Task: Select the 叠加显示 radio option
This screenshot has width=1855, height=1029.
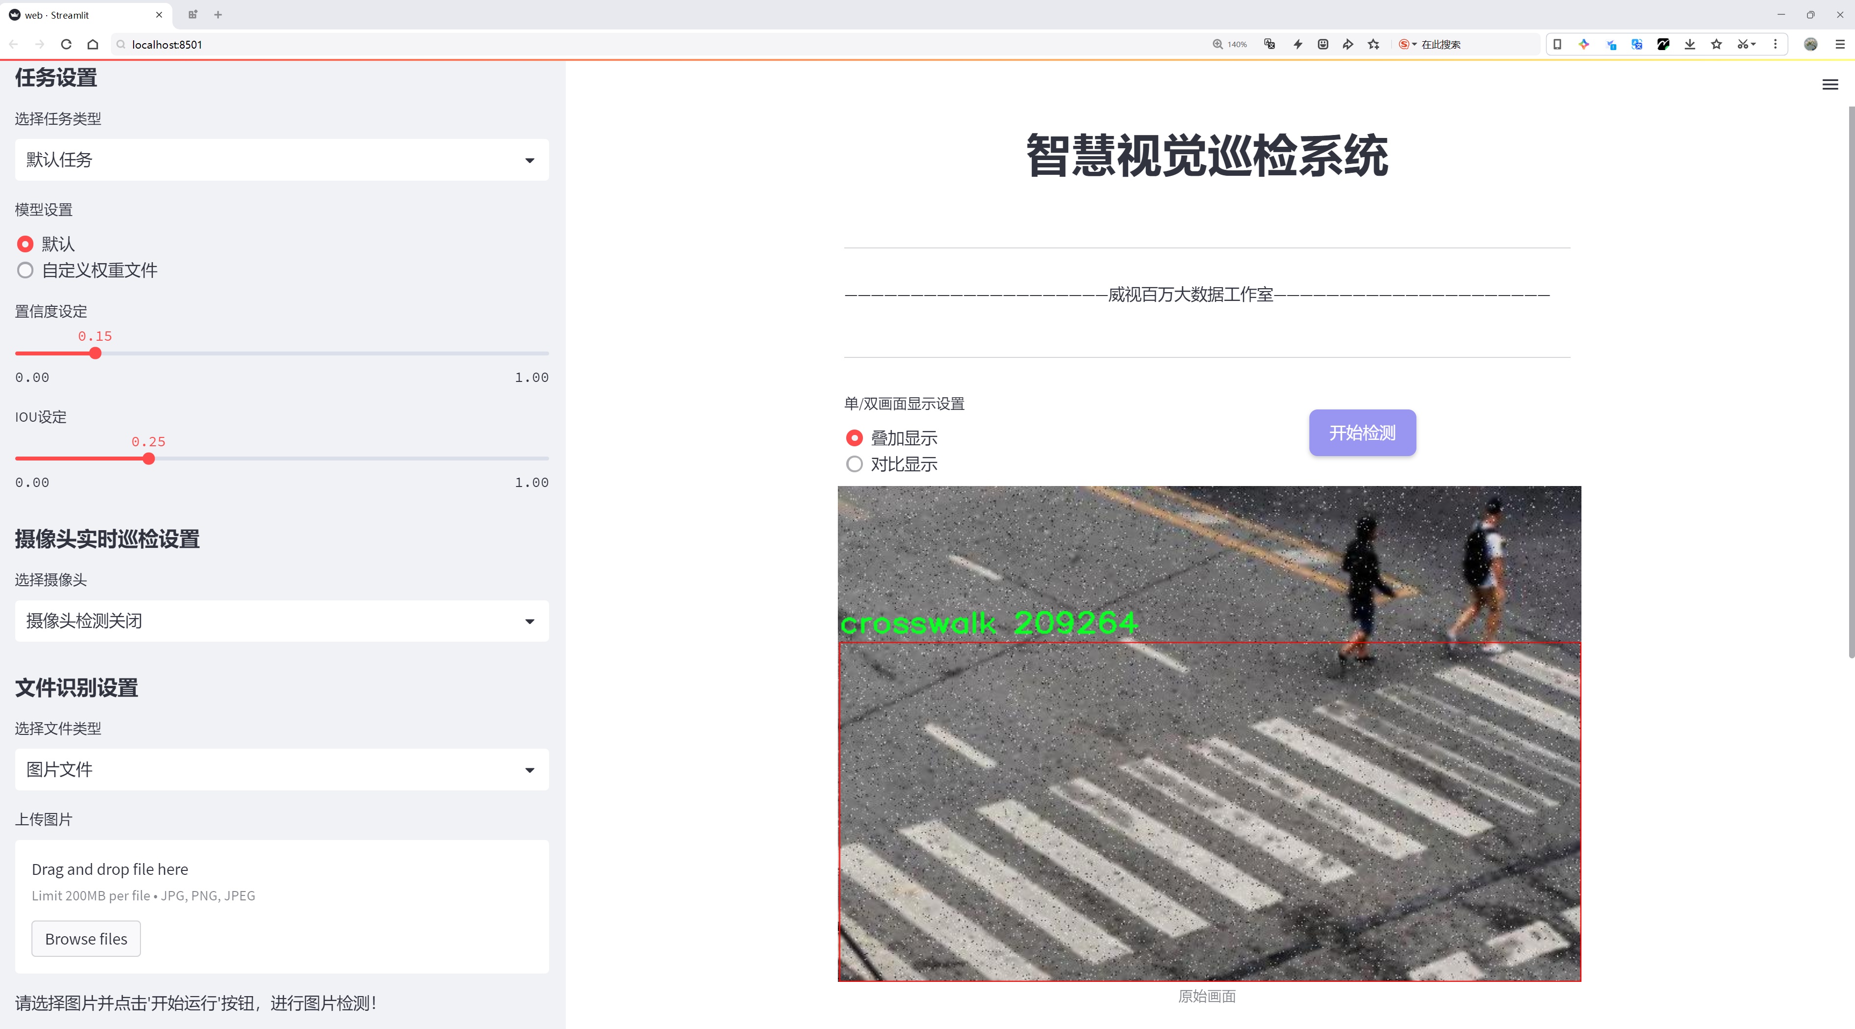Action: (854, 438)
